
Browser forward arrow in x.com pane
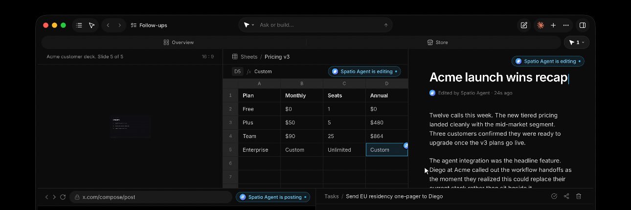click(x=54, y=197)
